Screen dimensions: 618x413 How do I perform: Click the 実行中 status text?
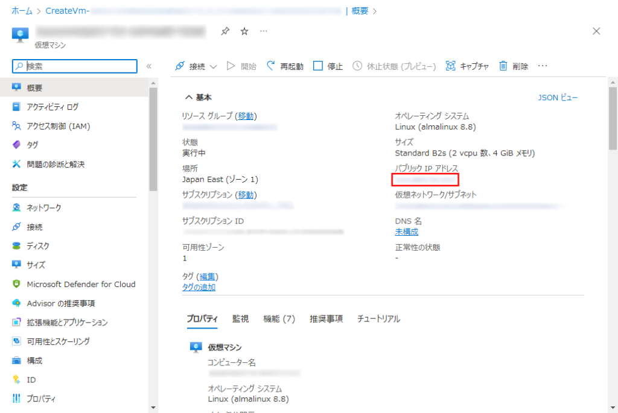pos(194,153)
